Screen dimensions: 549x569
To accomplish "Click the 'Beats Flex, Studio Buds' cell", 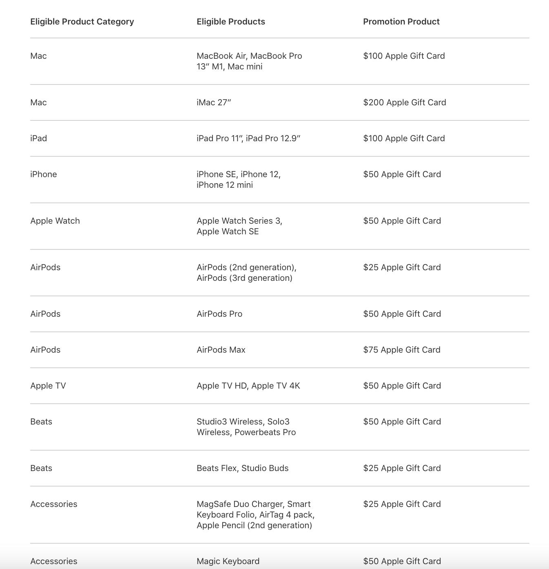I will click(243, 468).
